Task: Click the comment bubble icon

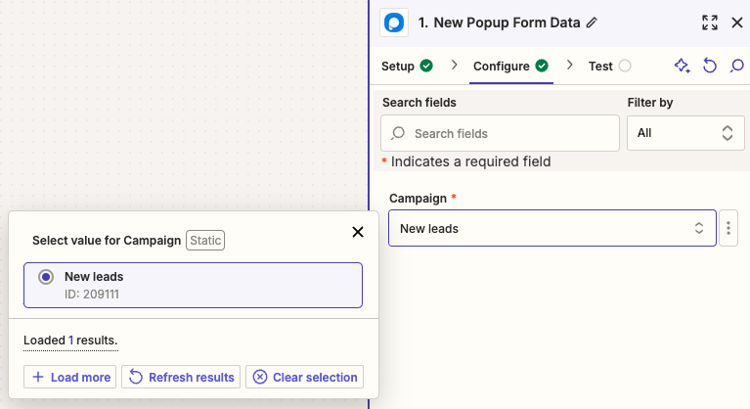Action: click(x=737, y=67)
